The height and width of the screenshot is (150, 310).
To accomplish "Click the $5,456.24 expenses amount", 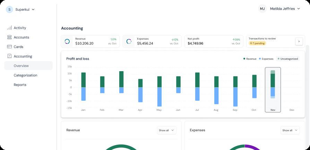I will pos(145,43).
